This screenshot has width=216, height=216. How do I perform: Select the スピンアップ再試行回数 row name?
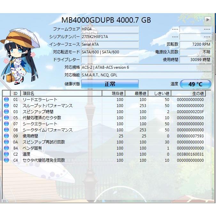coord(44,142)
